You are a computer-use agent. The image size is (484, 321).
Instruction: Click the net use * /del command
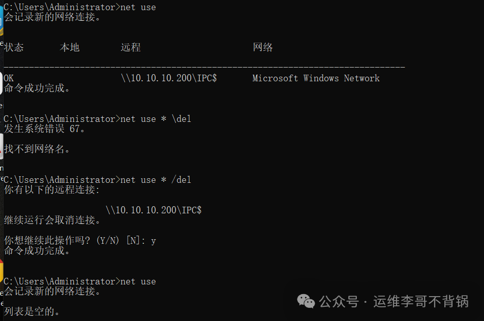pos(156,179)
